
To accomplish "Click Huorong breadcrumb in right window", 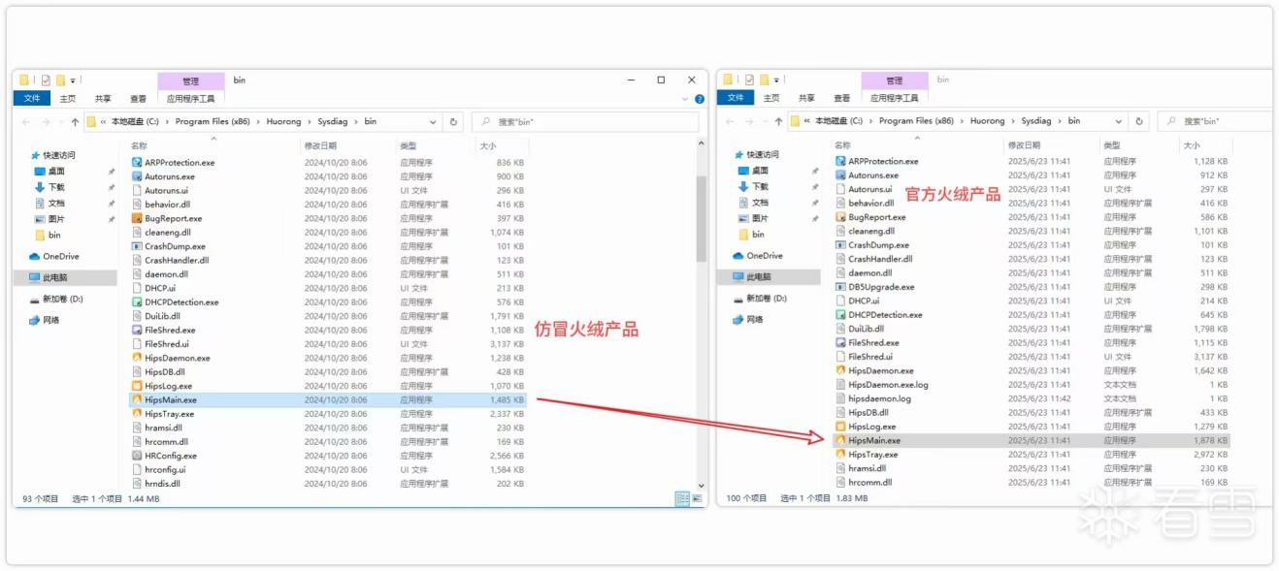I will [x=988, y=121].
